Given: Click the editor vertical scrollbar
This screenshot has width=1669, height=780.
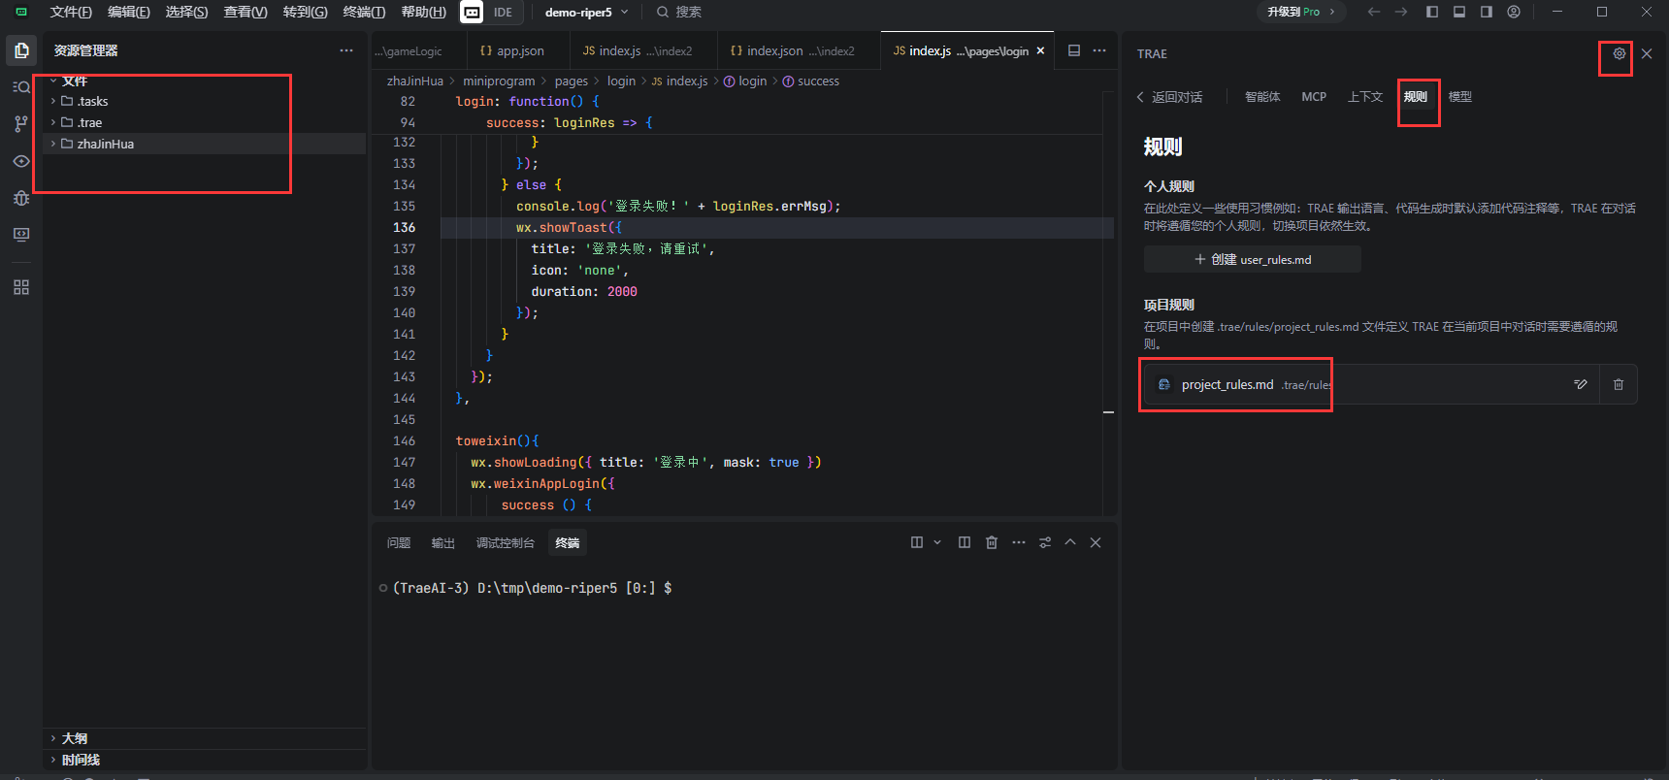Looking at the screenshot, I should [x=1108, y=303].
